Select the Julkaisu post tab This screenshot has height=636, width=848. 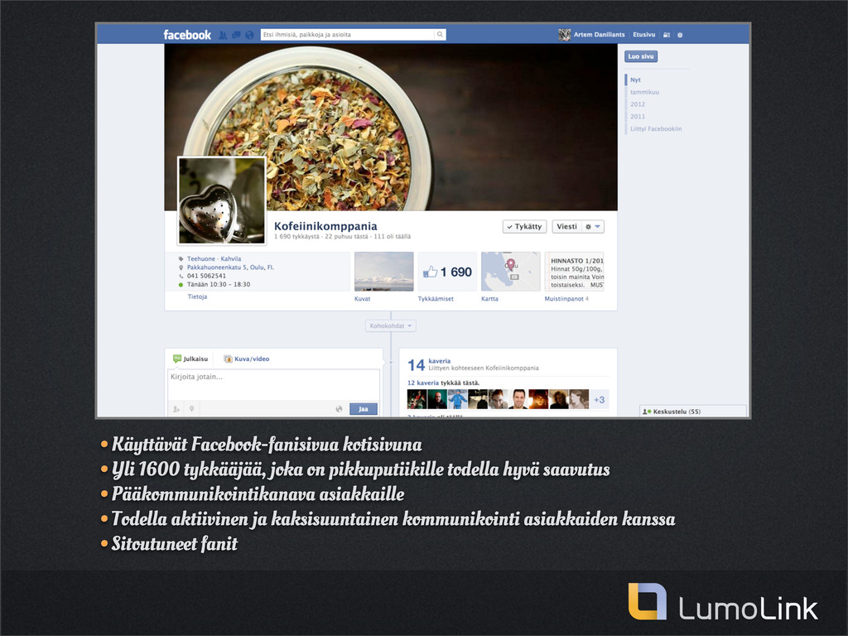(190, 359)
